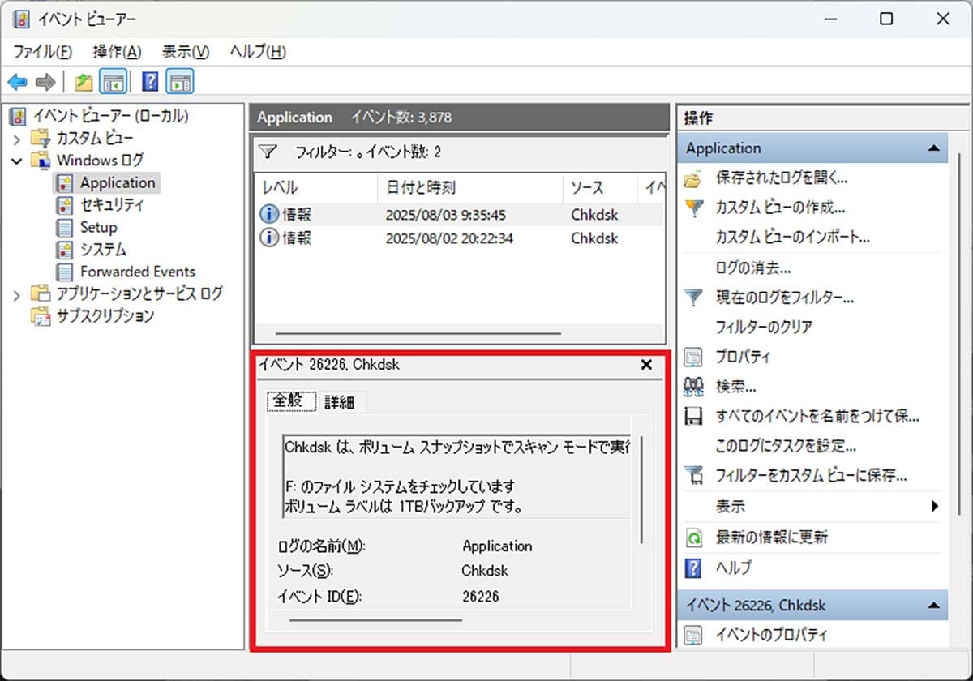Toggle the show/hide console tree icon
This screenshot has width=973, height=681.
112,82
